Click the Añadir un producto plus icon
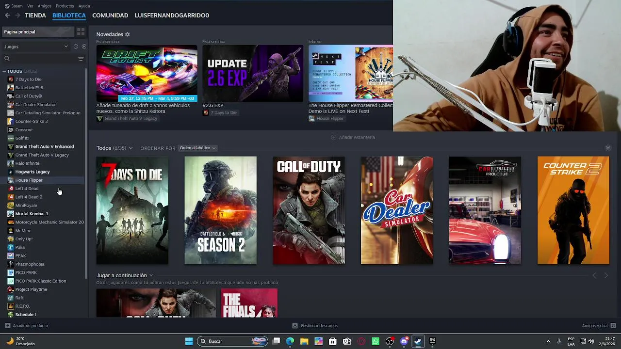Viewport: 621px width, 349px height. pyautogui.click(x=7, y=326)
